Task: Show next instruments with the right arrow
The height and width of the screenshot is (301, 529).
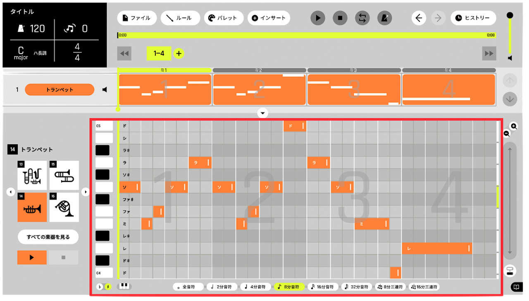Action: coord(86,192)
